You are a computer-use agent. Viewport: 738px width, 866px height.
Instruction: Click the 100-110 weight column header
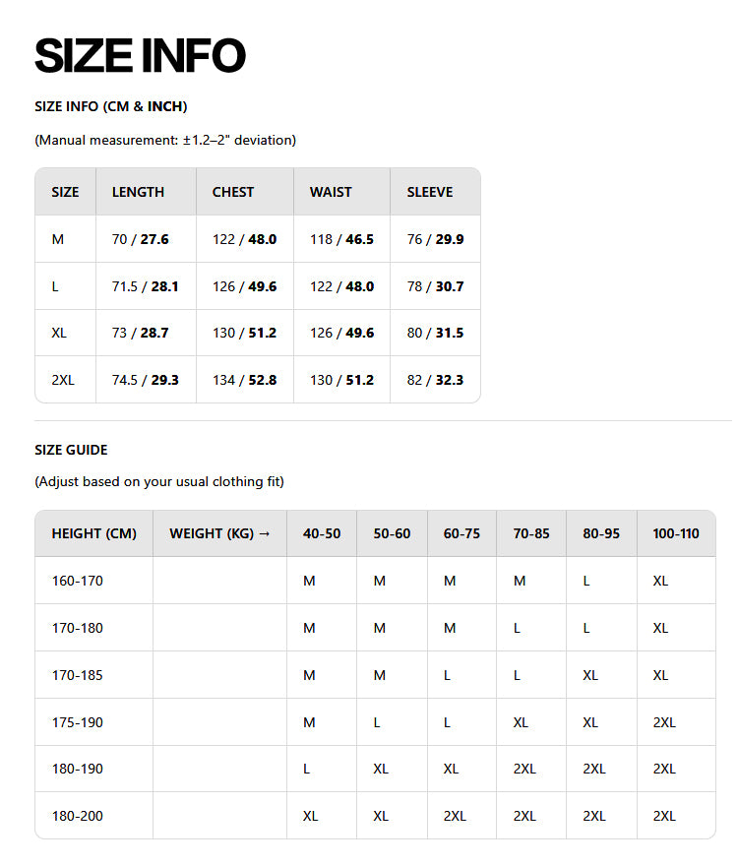tap(676, 533)
